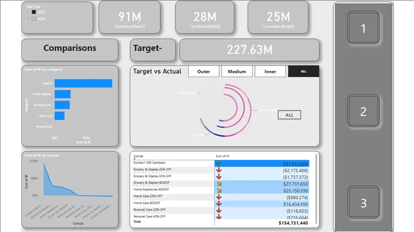This screenshot has height=232, width=414.
Task: Select the Home Appliances-BOGOF row label
Action: point(151,189)
